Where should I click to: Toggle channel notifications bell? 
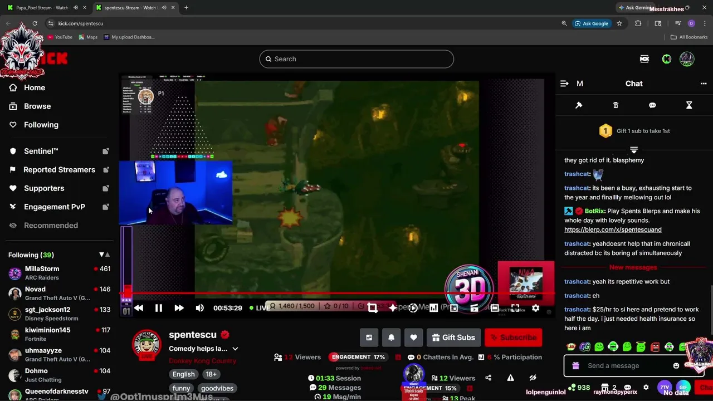pos(391,338)
